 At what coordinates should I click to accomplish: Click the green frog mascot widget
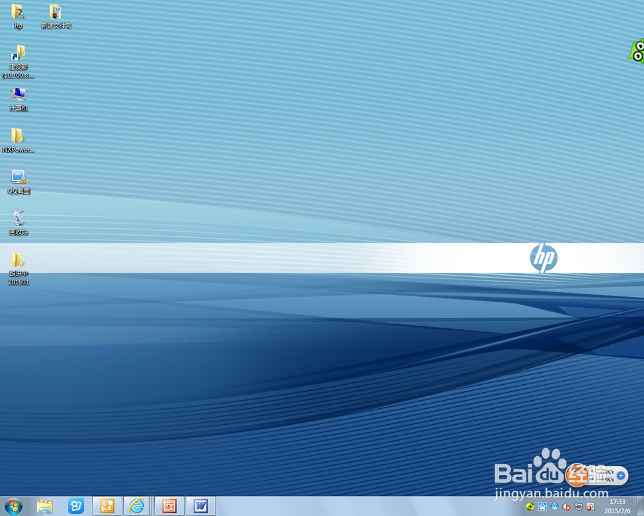point(636,51)
